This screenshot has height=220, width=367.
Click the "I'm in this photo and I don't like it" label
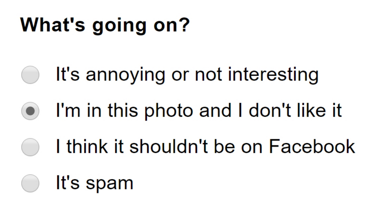(199, 111)
